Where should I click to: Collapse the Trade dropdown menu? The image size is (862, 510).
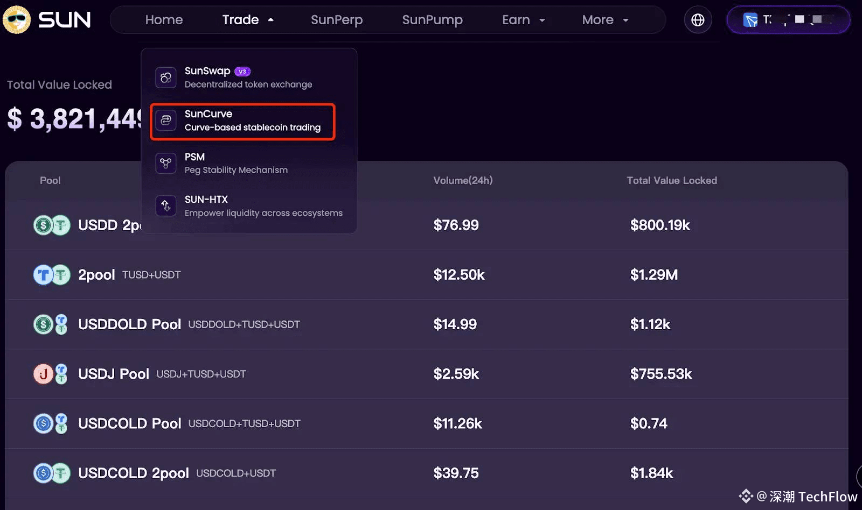coord(248,20)
